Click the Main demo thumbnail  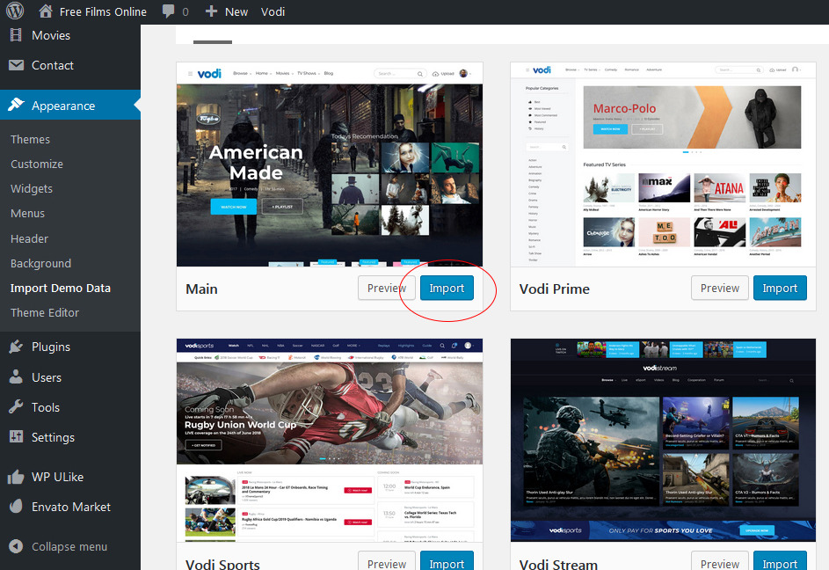[330, 164]
